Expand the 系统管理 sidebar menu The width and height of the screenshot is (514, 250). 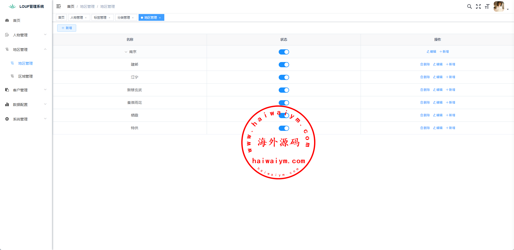pyautogui.click(x=26, y=119)
